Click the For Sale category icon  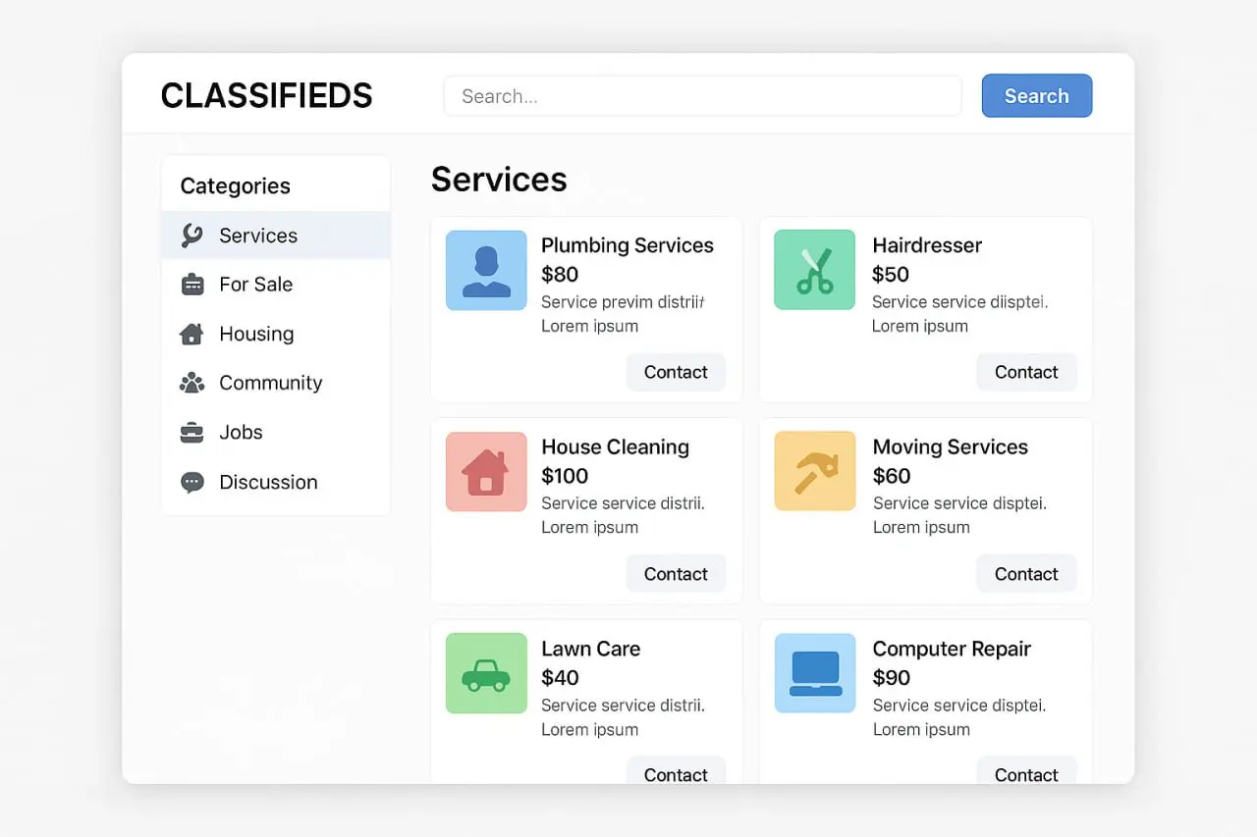pyautogui.click(x=192, y=285)
